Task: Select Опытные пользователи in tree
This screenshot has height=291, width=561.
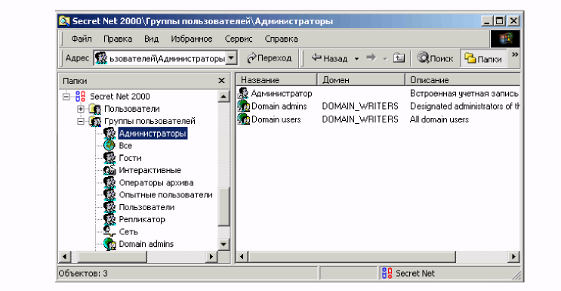Action: point(165,195)
